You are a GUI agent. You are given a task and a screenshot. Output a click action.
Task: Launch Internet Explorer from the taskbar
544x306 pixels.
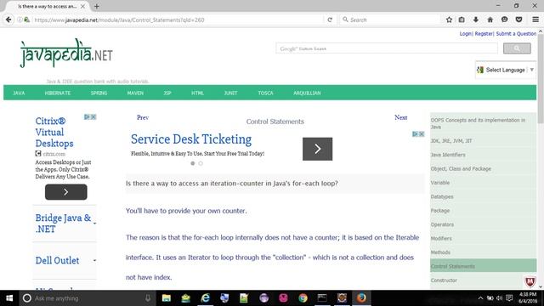point(206,298)
